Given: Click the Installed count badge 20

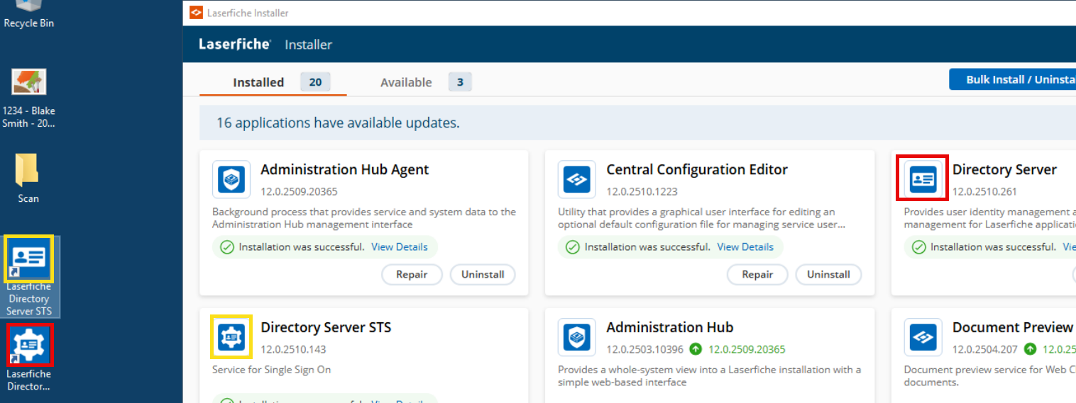Looking at the screenshot, I should [315, 82].
